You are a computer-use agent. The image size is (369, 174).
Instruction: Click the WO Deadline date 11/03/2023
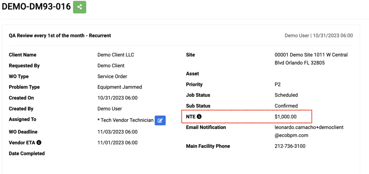click(117, 132)
